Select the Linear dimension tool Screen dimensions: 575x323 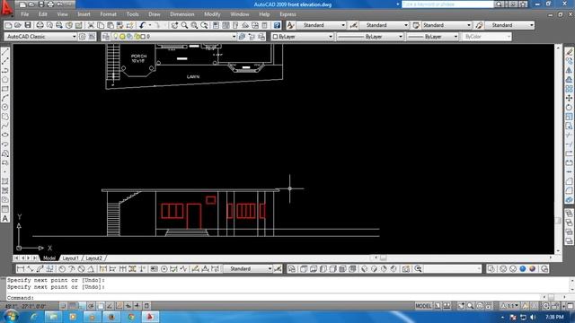point(21,269)
